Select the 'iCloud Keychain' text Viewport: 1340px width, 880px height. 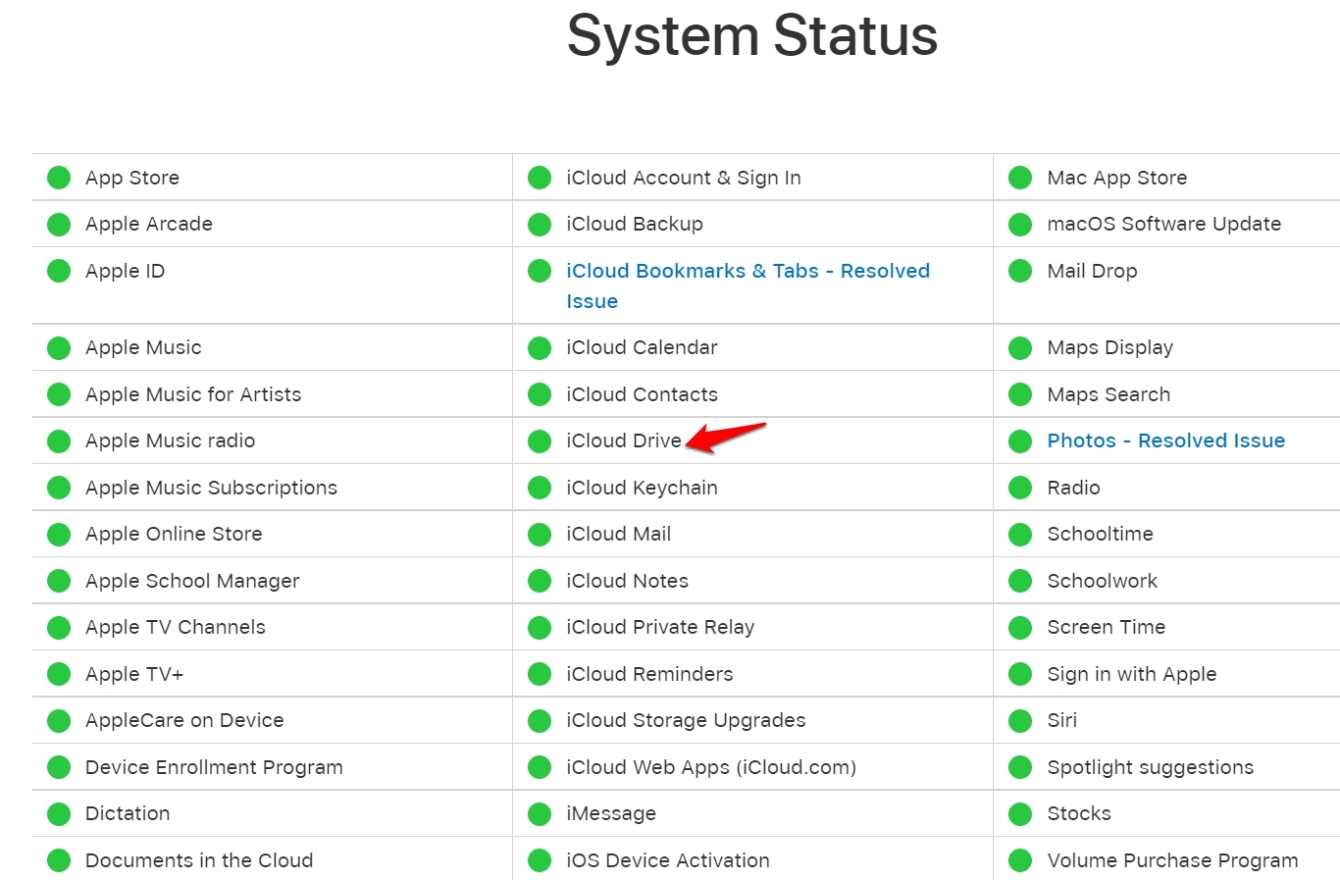click(x=642, y=488)
